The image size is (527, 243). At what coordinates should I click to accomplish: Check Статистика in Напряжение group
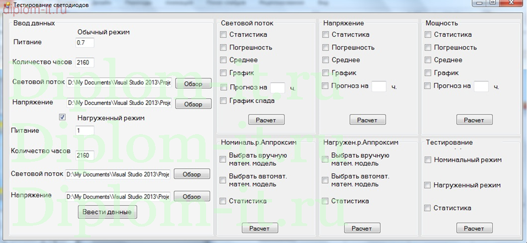pyautogui.click(x=325, y=35)
